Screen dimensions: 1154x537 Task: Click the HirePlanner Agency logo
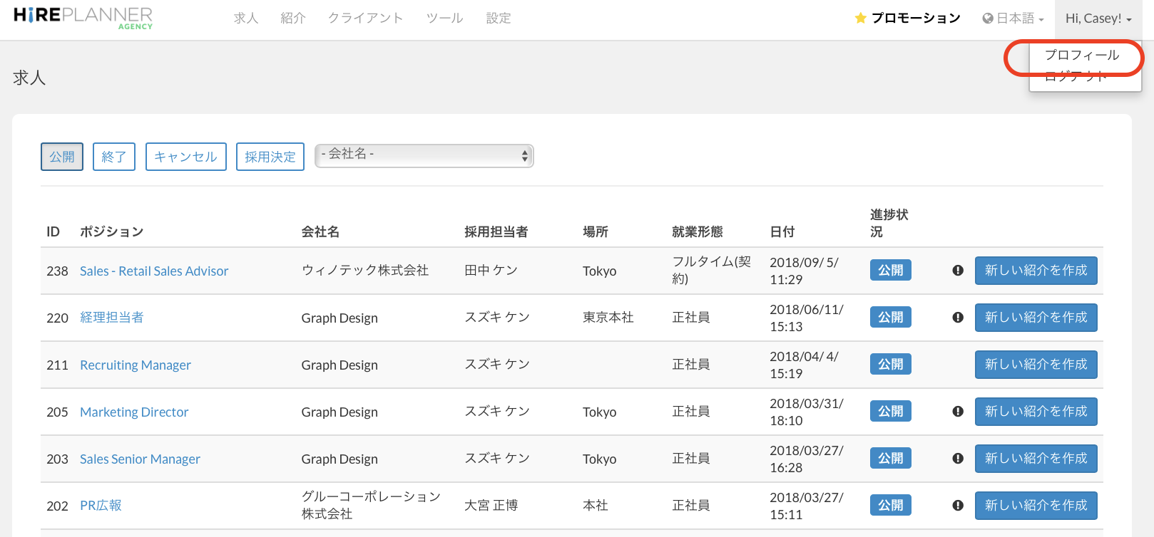(83, 18)
